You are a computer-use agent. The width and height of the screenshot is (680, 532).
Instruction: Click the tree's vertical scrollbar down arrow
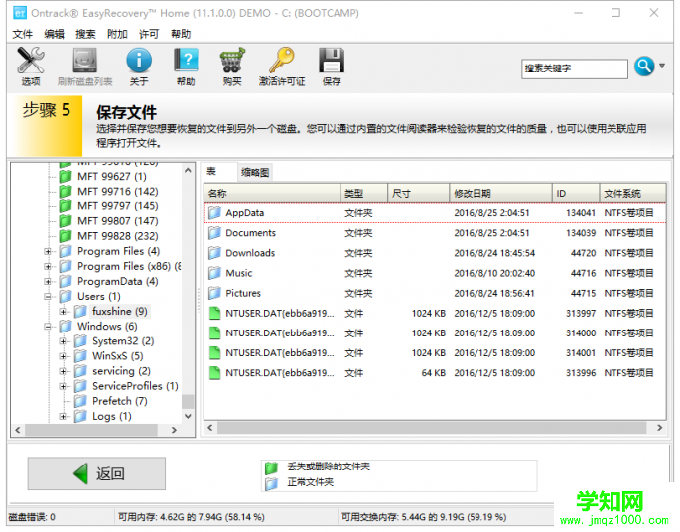(x=188, y=416)
